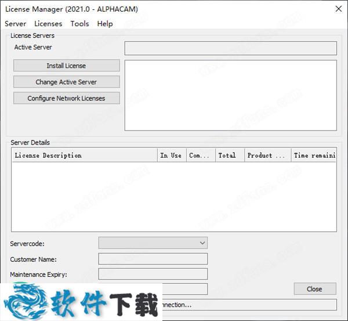Click the server list box

(x=231, y=95)
